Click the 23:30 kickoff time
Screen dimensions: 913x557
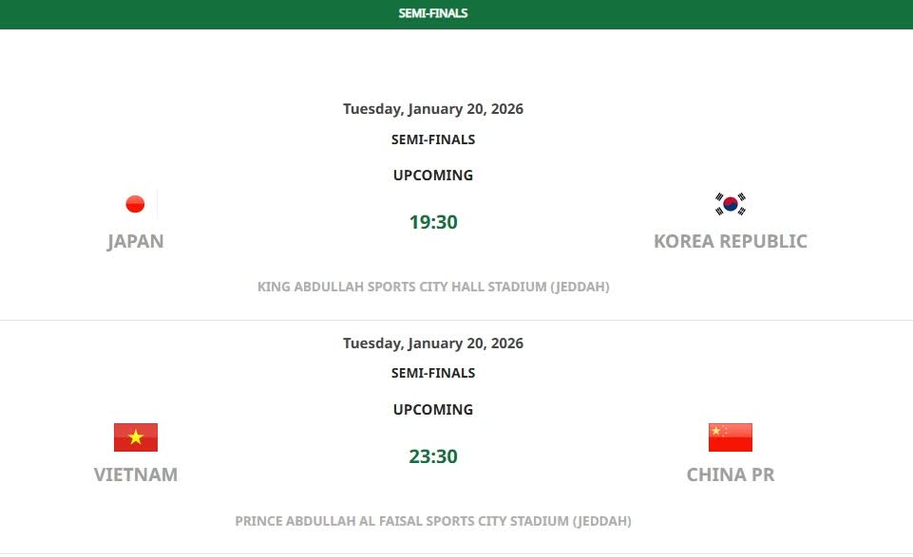coord(433,456)
